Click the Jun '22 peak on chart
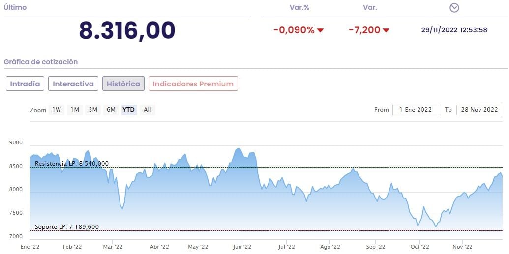 point(239,148)
